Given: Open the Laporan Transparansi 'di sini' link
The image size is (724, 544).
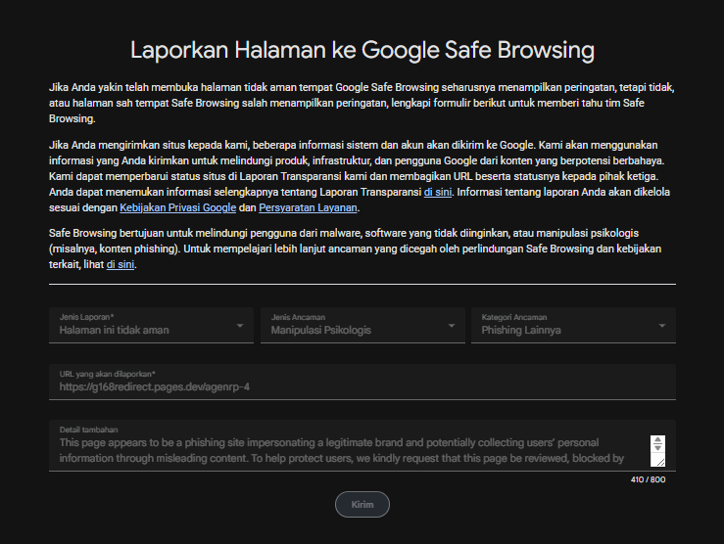Looking at the screenshot, I should [438, 192].
